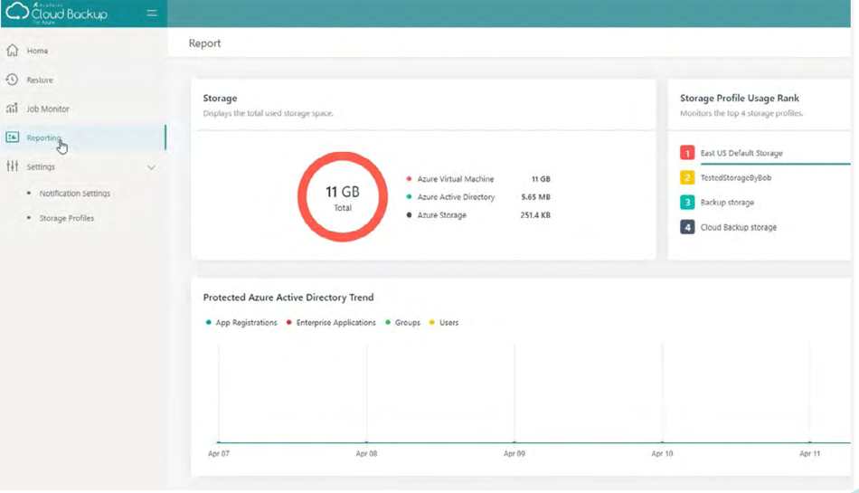Image resolution: width=859 pixels, height=493 pixels.
Task: Click the 5.65 MB storage value
Action: pyautogui.click(x=535, y=197)
